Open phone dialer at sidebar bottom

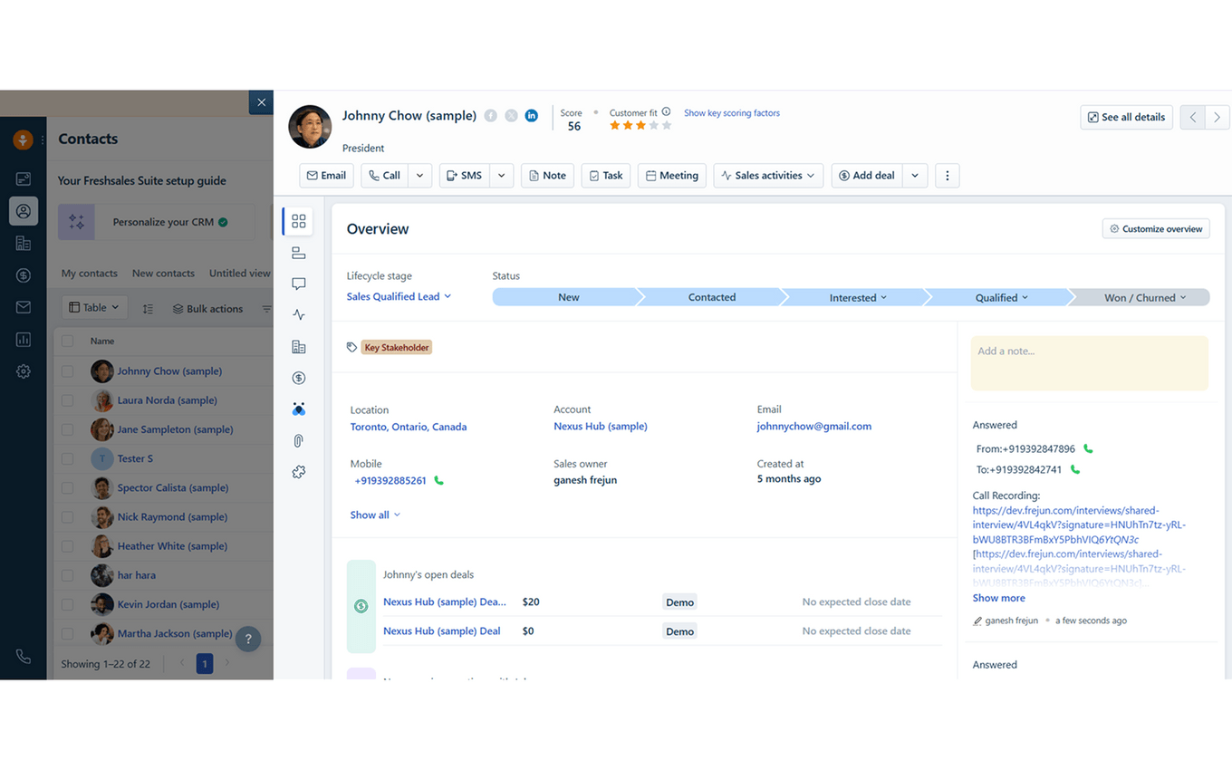[24, 657]
